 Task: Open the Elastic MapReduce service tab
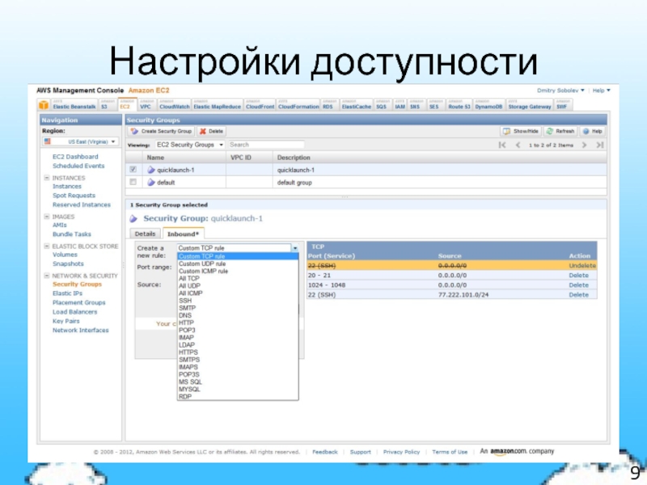pos(217,105)
